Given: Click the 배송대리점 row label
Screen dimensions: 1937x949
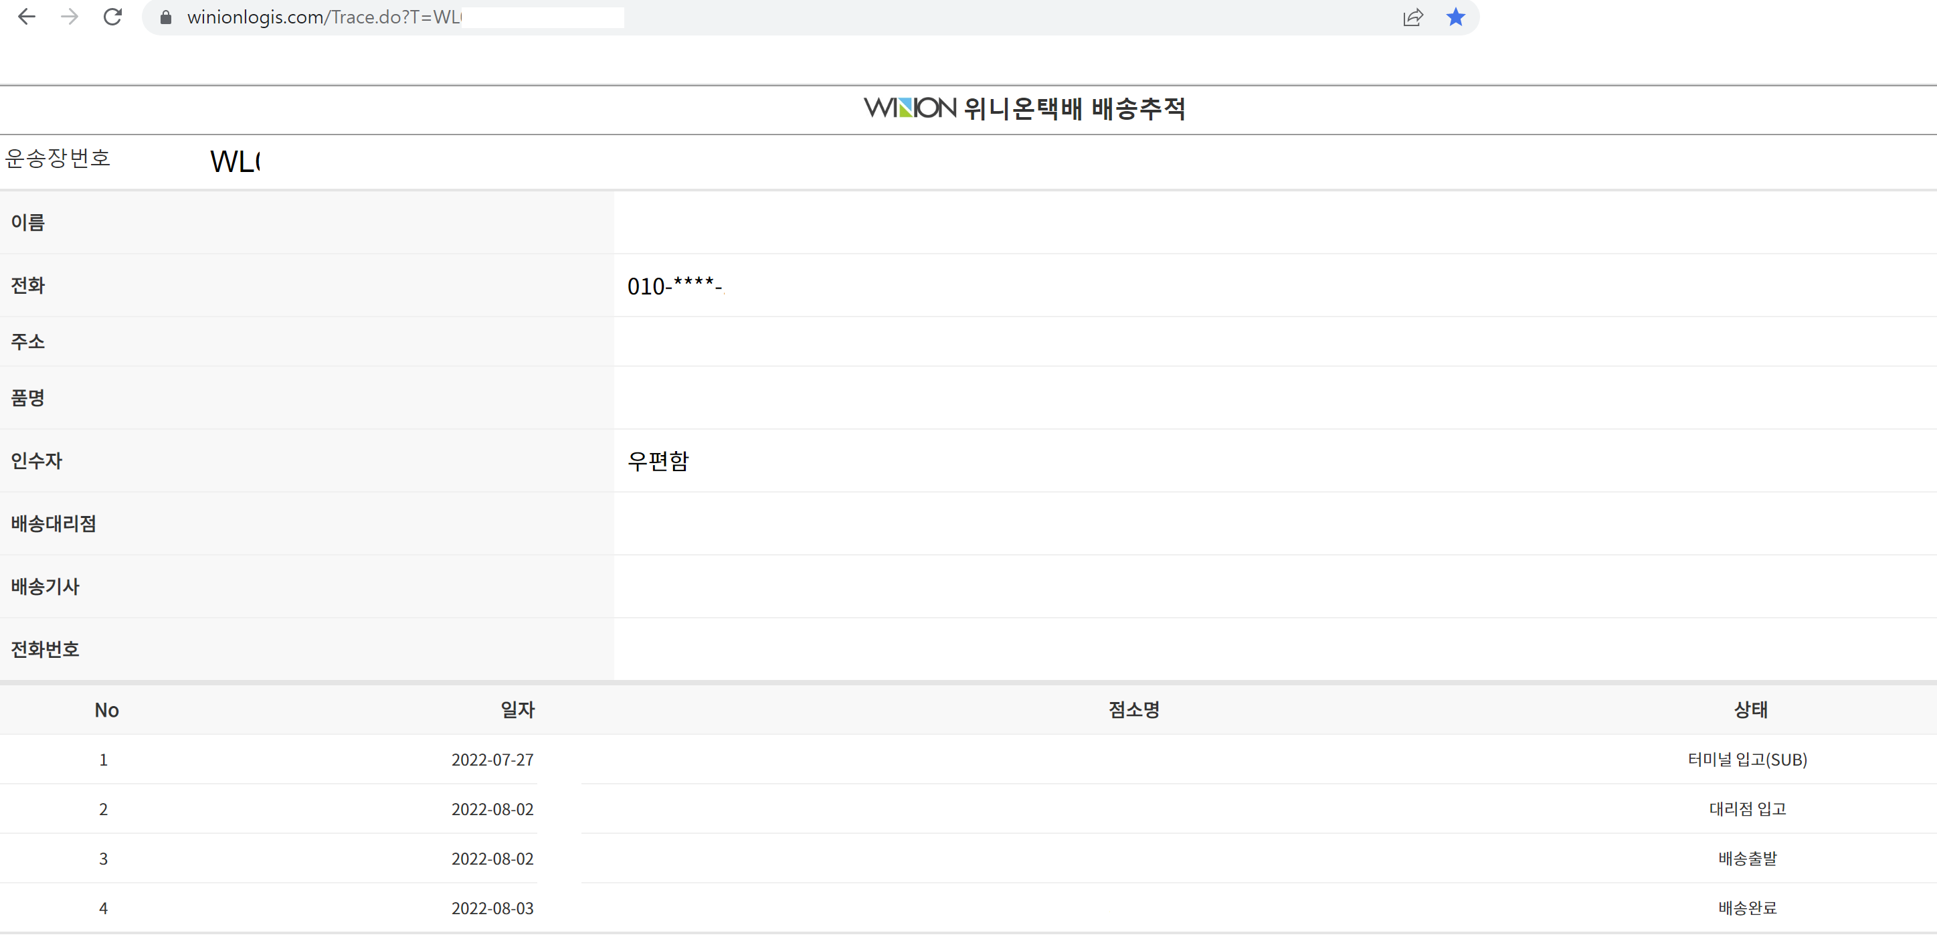Looking at the screenshot, I should tap(54, 524).
